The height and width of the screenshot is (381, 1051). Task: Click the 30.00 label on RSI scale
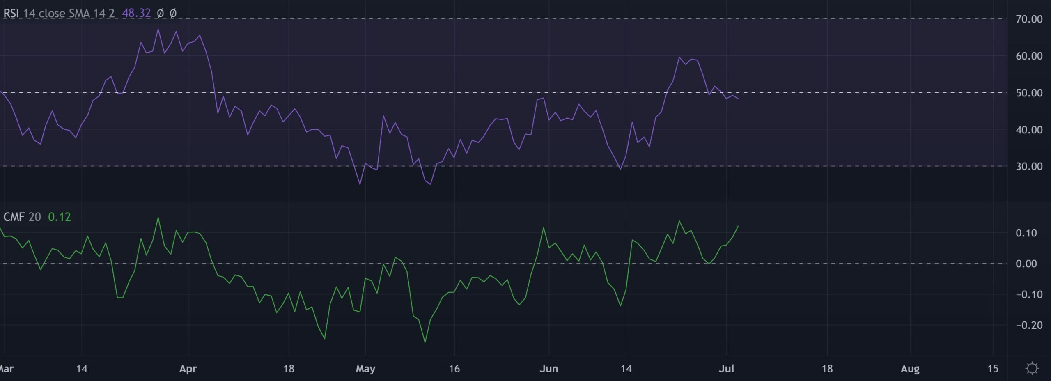tap(1029, 167)
